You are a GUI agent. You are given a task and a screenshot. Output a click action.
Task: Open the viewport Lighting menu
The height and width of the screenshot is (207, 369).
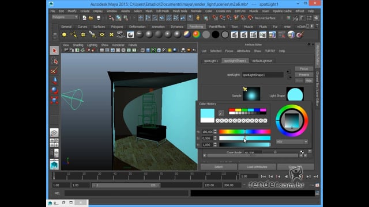(x=92, y=45)
